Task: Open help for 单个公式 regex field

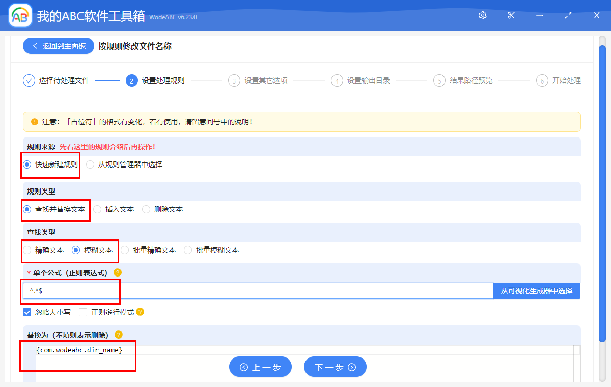Action: 119,272
